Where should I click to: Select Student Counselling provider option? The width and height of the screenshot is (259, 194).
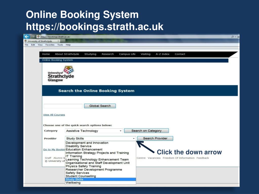[x=100, y=176]
